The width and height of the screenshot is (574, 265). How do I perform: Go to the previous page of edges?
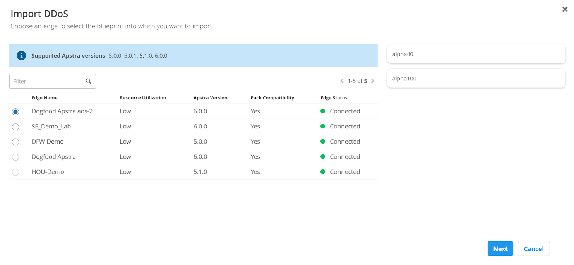(x=342, y=81)
